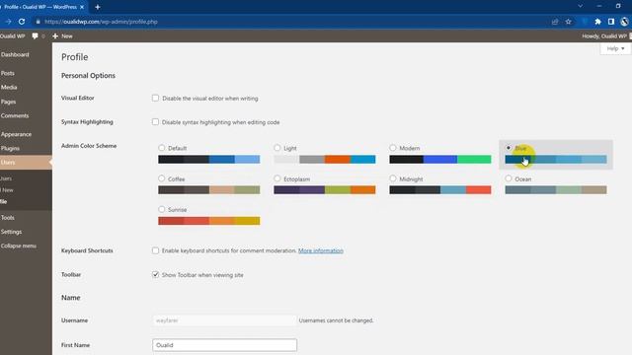Screen dimensions: 632x355
Task: Select the Default color scheme radio
Action: pyautogui.click(x=162, y=148)
